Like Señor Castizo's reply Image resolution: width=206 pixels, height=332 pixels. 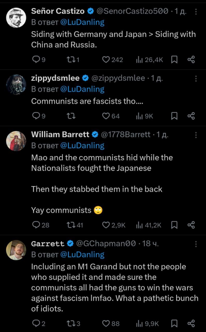click(106, 60)
